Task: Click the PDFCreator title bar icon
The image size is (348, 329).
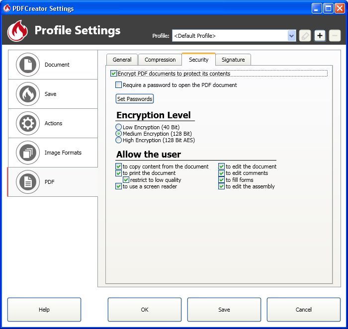Action: point(6,8)
